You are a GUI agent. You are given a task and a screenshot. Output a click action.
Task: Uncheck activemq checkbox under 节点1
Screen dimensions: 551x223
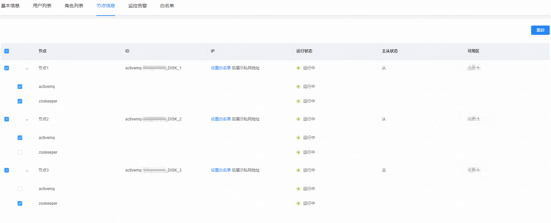tap(20, 87)
